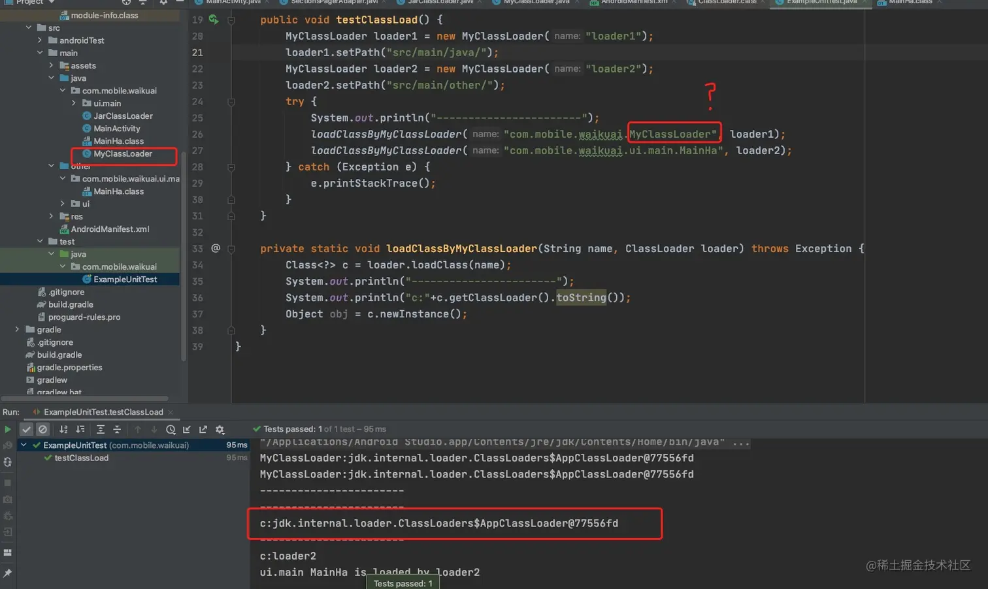Place cursor on line number 21 in gutter

click(x=197, y=52)
